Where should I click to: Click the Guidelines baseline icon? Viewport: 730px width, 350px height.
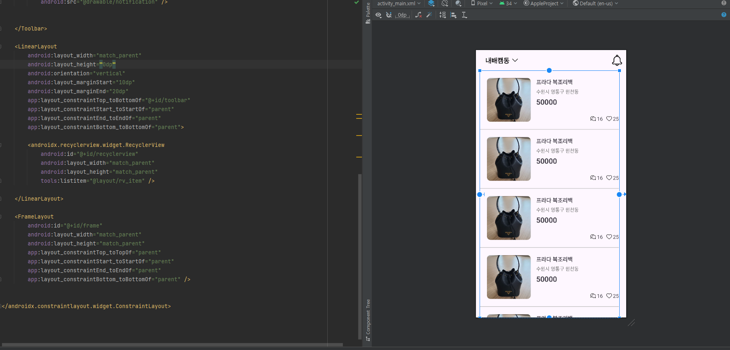(x=464, y=15)
